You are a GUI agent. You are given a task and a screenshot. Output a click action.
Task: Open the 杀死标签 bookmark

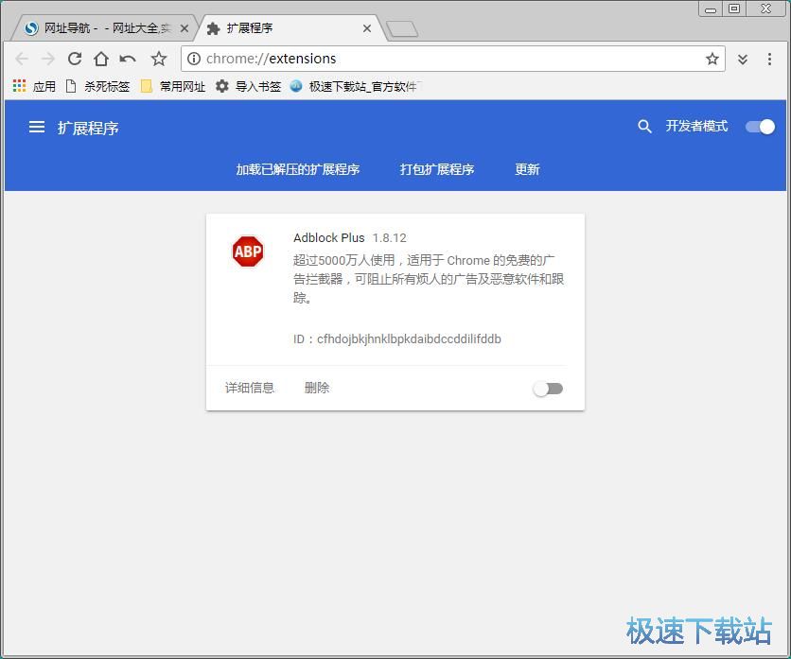click(97, 86)
